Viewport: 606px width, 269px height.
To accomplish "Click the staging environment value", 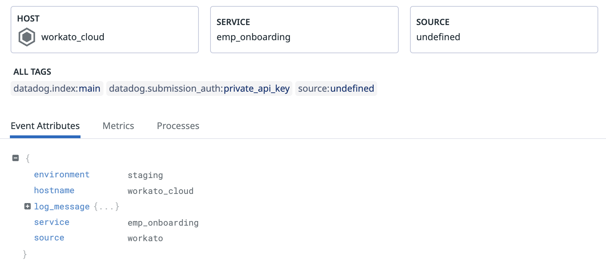I will (x=145, y=175).
